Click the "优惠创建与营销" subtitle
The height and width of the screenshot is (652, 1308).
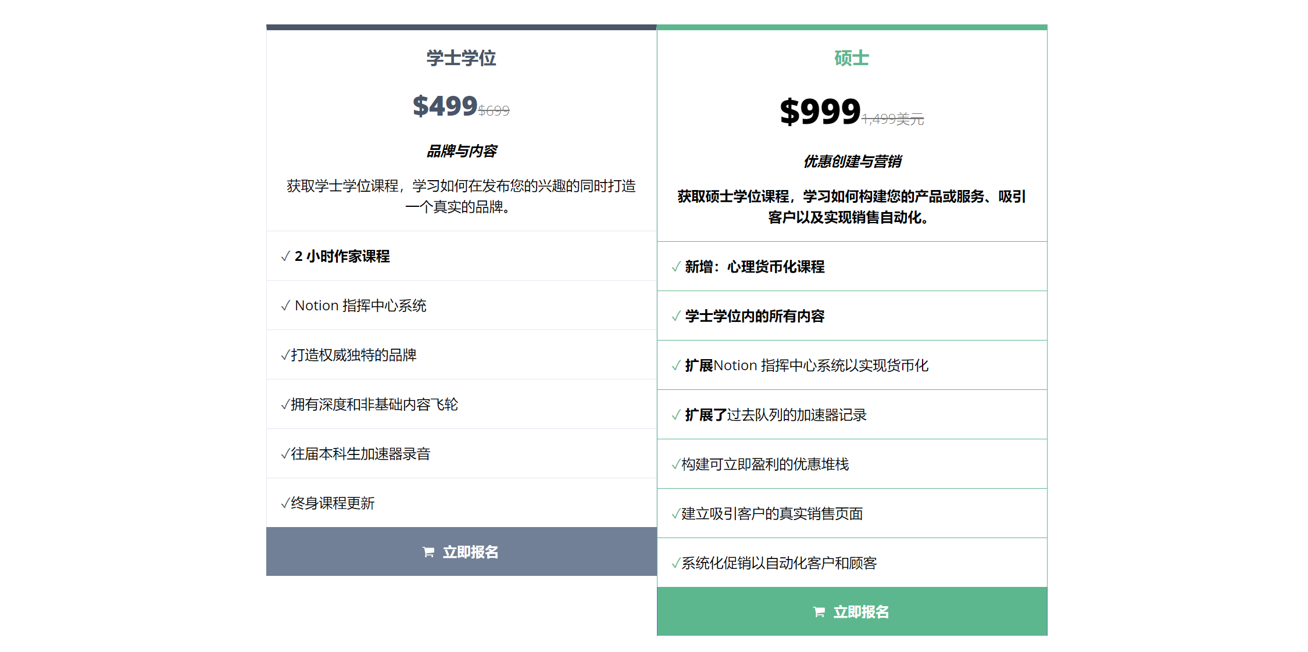(852, 162)
